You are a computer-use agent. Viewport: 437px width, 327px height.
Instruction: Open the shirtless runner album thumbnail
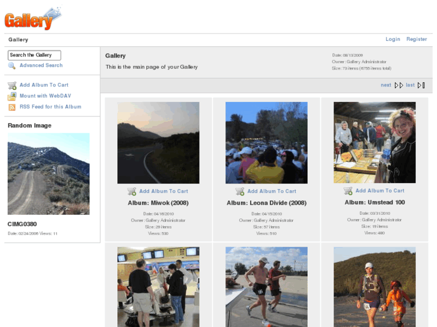tap(266, 287)
